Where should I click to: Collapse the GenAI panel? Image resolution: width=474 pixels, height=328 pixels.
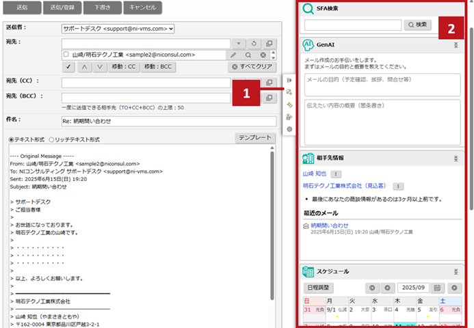[x=456, y=45]
